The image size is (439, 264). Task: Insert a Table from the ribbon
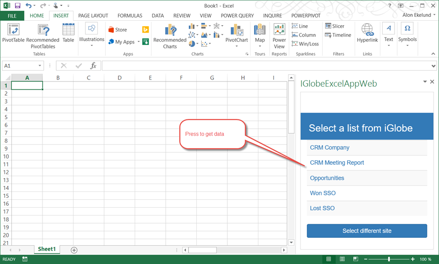tap(68, 33)
